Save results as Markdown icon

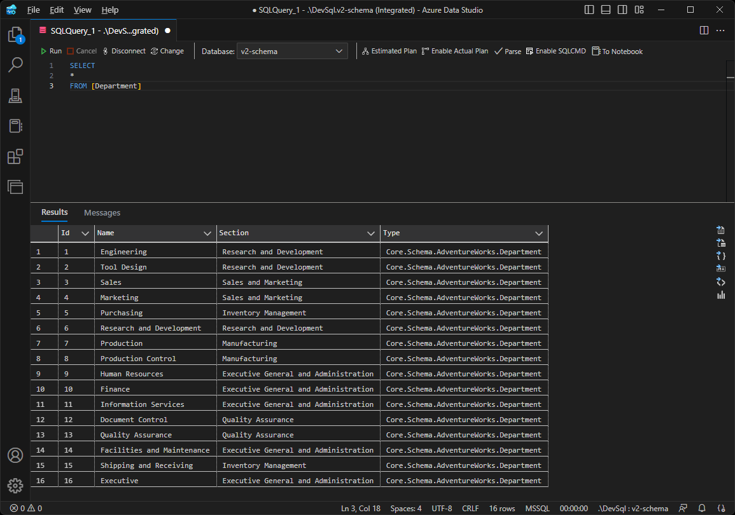pos(721,268)
